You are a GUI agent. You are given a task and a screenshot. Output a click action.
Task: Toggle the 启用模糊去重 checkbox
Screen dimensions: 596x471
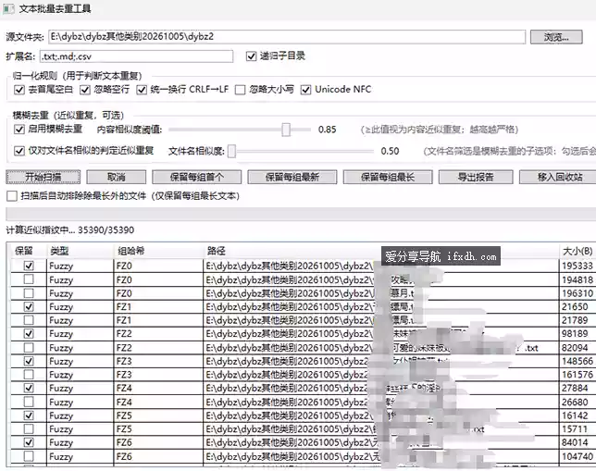(x=19, y=130)
